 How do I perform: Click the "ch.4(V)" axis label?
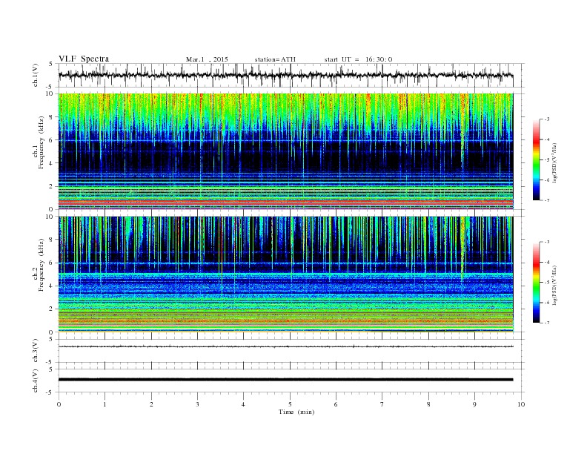[x=36, y=381]
